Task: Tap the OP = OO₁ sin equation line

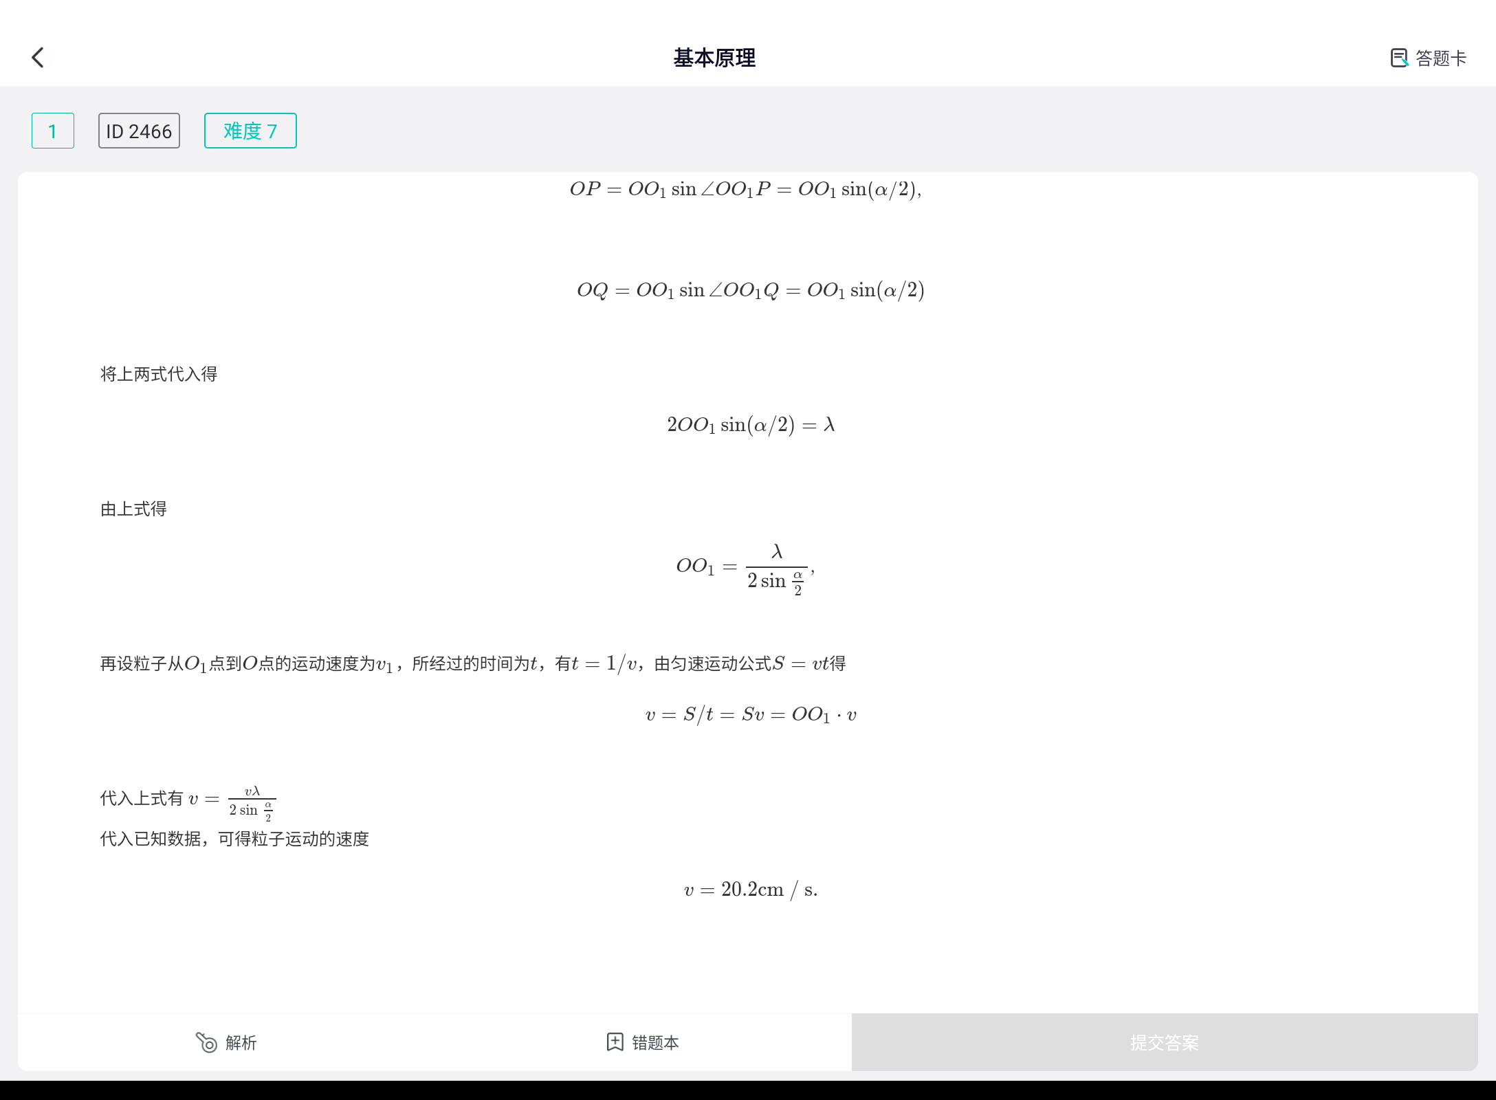Action: point(746,189)
